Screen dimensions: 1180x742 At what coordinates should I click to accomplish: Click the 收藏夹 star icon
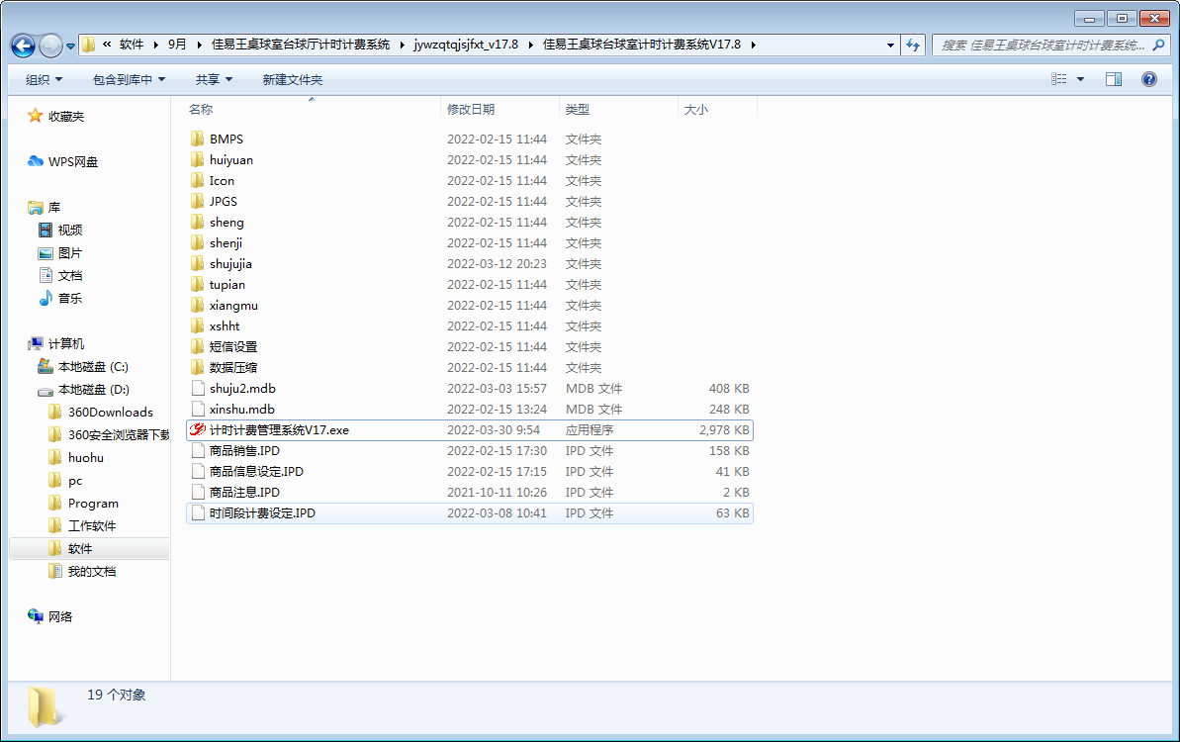point(36,116)
